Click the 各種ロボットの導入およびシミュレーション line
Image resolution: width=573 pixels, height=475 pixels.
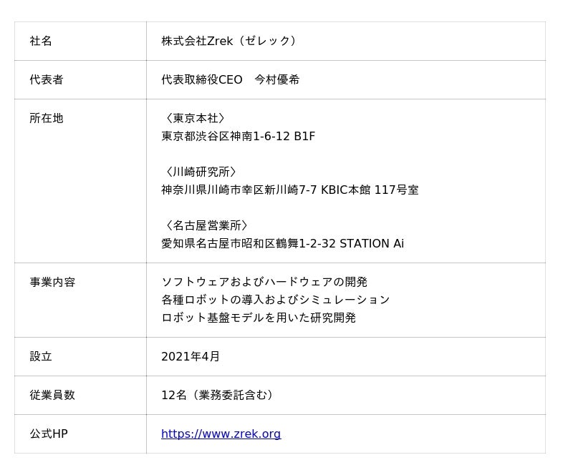[x=275, y=300]
